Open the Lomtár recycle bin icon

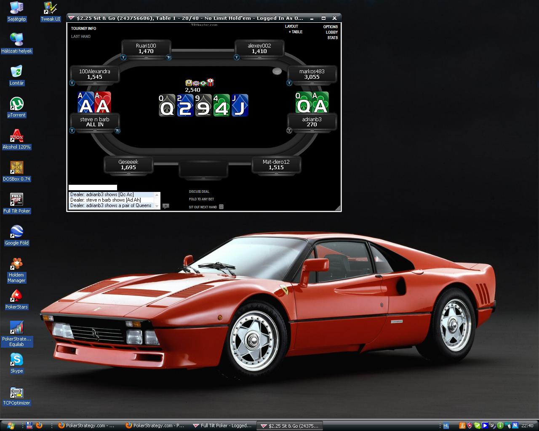pyautogui.click(x=16, y=75)
